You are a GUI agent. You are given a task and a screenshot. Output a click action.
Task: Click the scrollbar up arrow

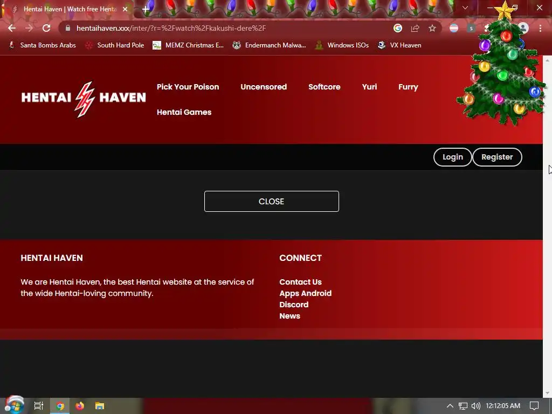pos(547,60)
